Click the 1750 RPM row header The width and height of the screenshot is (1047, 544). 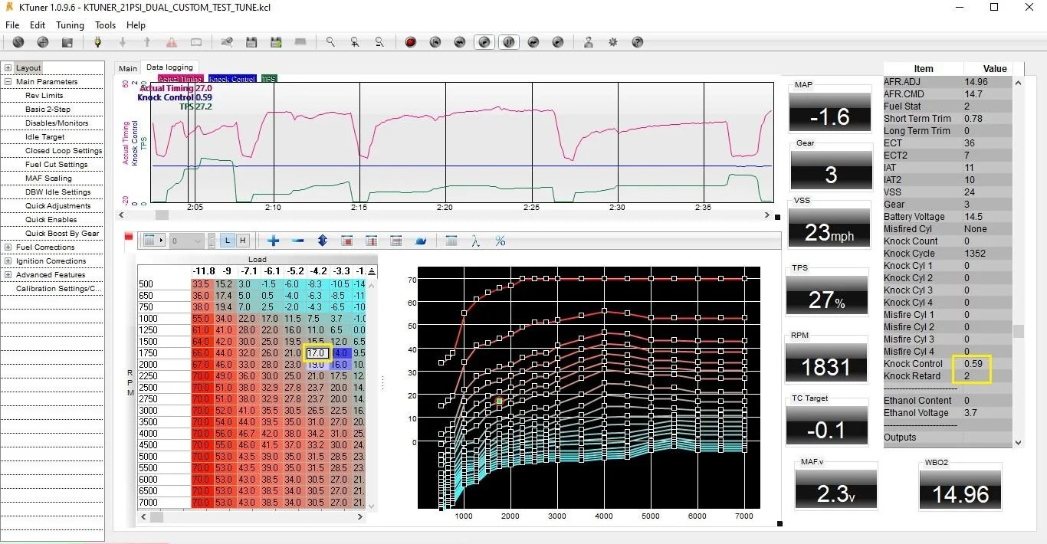coord(163,353)
